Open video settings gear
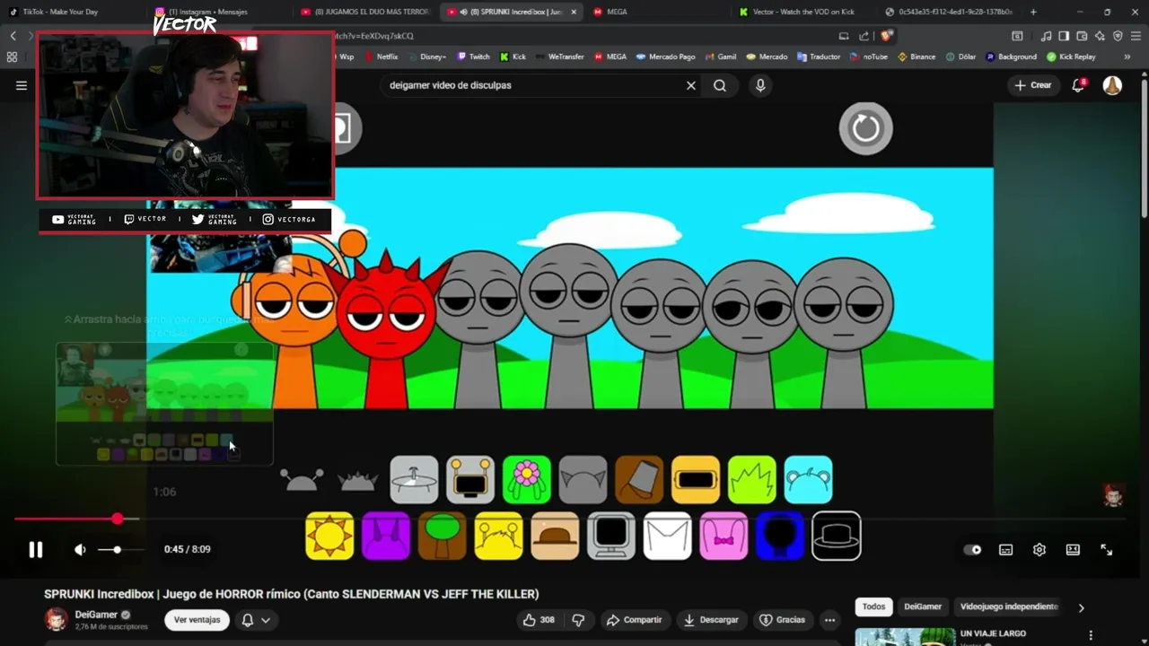The image size is (1149, 646). tap(1039, 549)
